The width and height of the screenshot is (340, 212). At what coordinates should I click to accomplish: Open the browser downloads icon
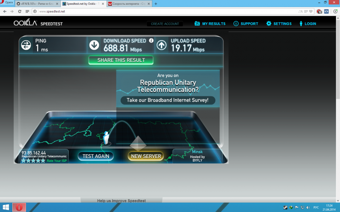[x=335, y=12]
